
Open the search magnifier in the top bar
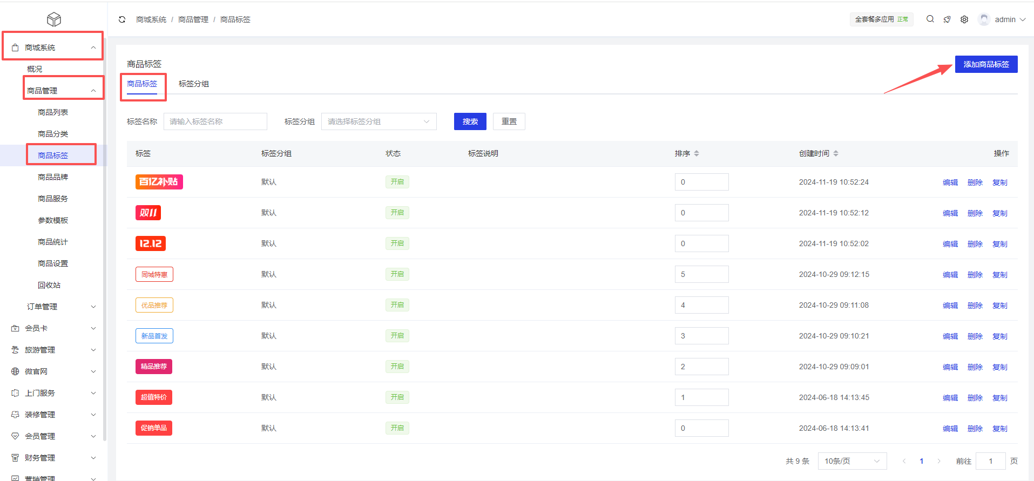(930, 19)
